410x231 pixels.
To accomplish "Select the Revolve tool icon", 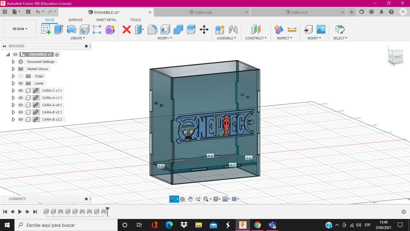I will pos(71,29).
